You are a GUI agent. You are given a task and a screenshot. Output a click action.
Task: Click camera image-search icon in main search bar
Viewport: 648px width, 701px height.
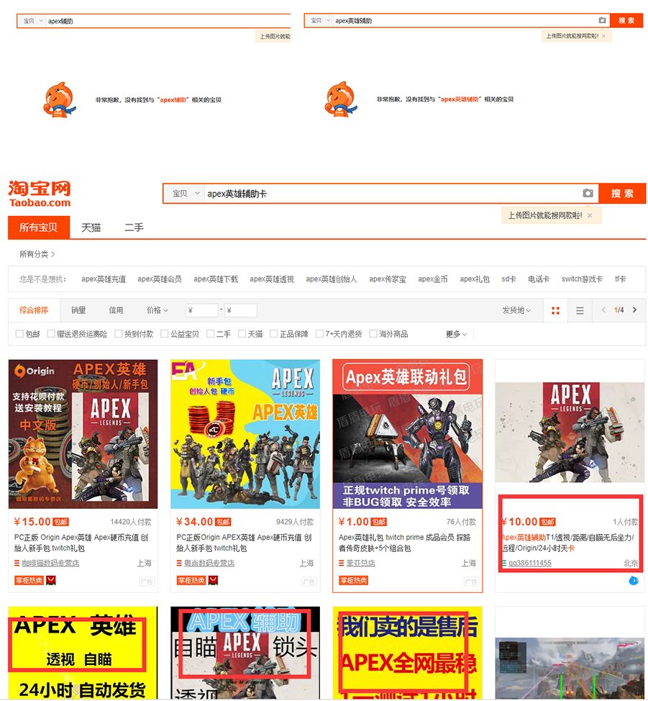588,193
